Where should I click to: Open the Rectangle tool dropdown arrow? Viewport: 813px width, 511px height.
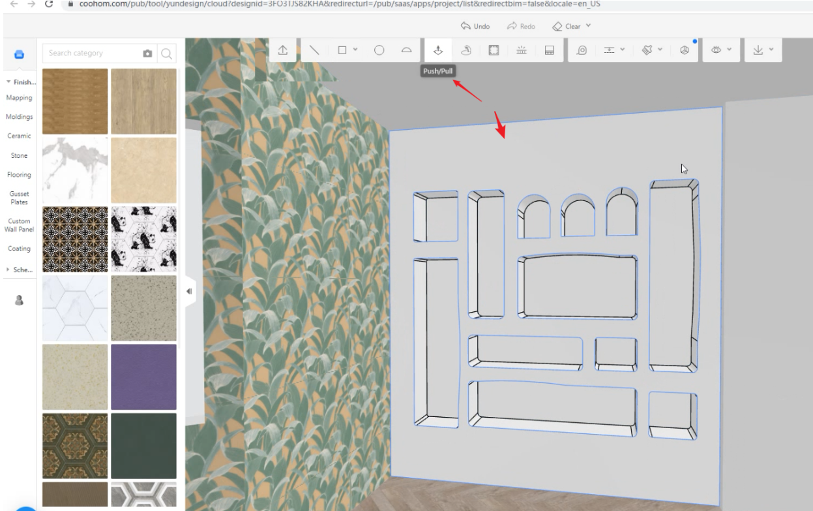tap(355, 50)
